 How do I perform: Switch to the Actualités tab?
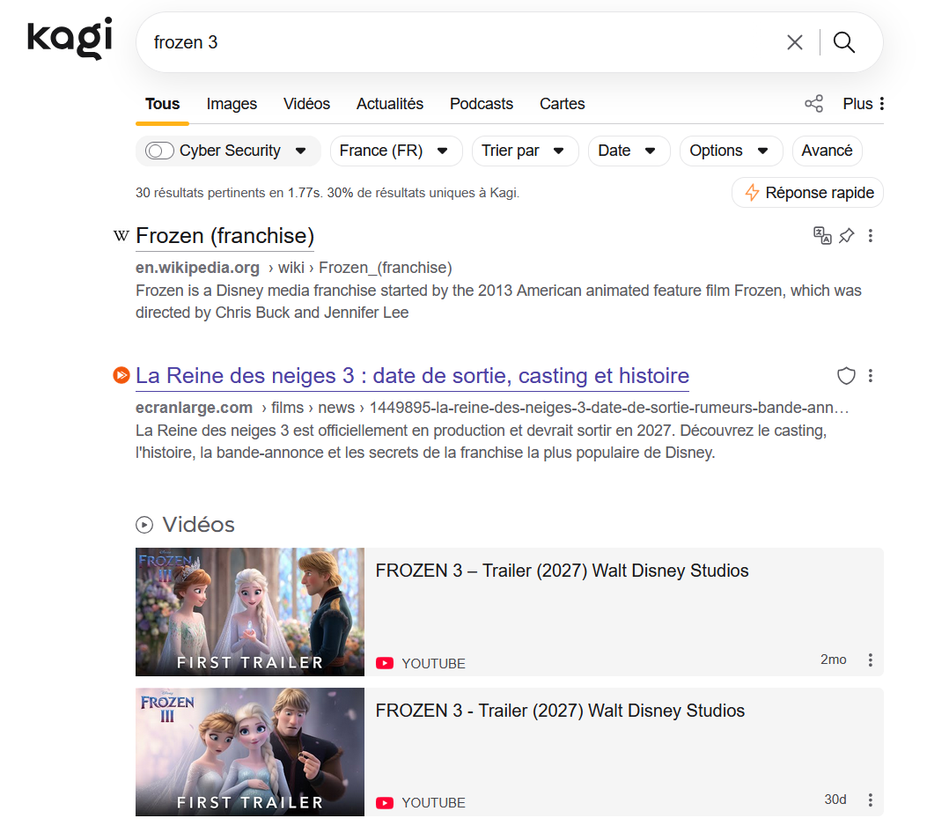(x=389, y=104)
